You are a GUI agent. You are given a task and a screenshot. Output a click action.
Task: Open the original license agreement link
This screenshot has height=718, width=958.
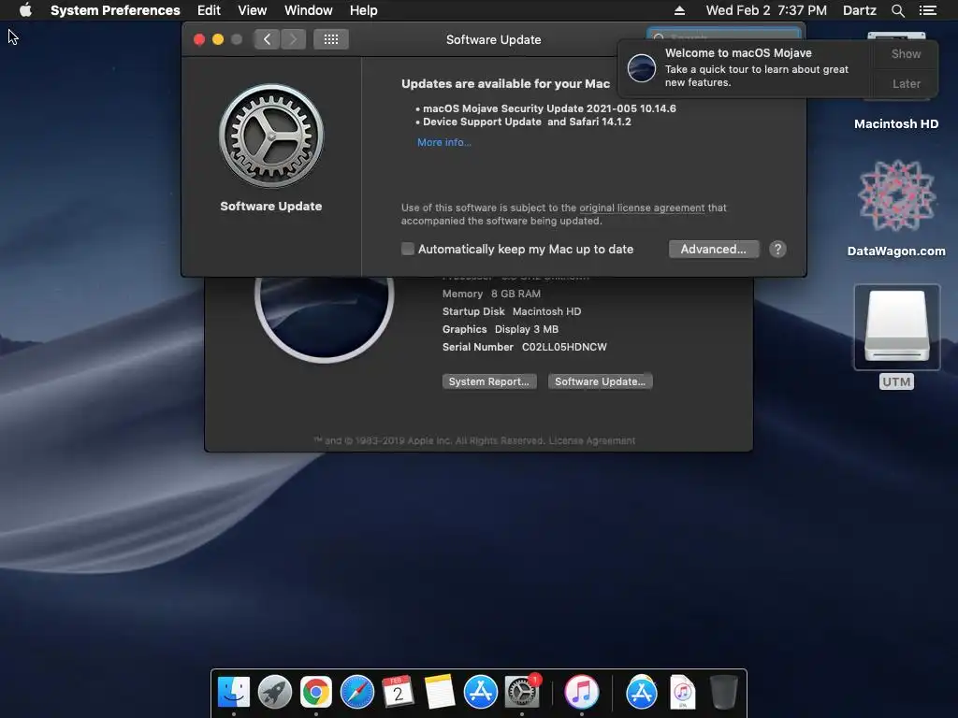[642, 208]
